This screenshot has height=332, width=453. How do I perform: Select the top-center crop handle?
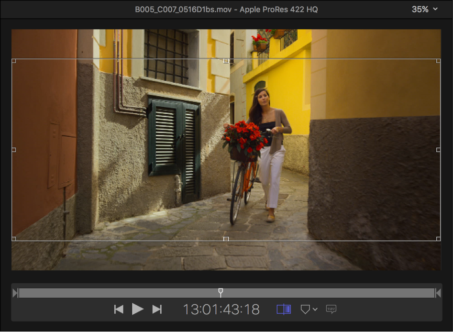(226, 61)
